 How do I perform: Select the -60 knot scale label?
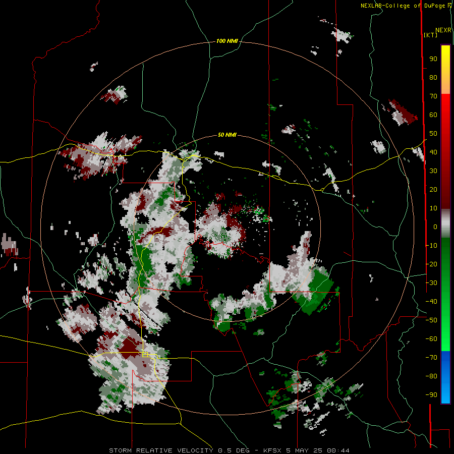431,339
